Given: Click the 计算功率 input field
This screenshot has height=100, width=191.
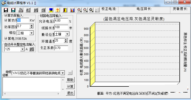Looking at the screenshot, I should (x=23, y=20).
